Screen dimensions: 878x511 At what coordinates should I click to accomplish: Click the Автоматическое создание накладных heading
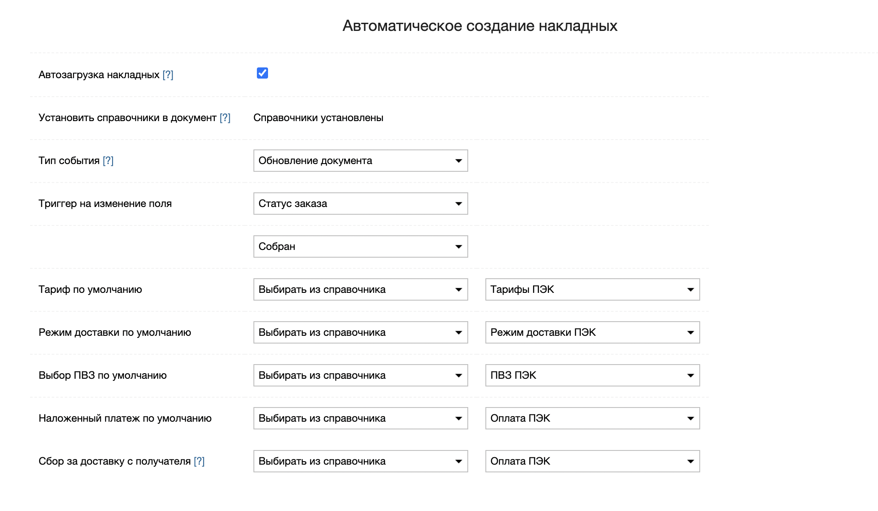pyautogui.click(x=480, y=26)
